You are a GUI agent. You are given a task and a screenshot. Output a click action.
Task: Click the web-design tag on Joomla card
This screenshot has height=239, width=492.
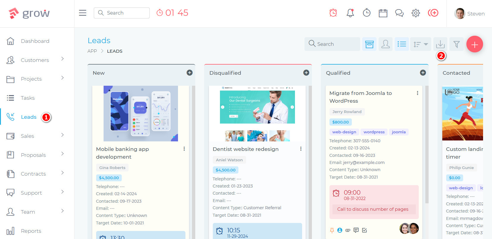coord(344,132)
